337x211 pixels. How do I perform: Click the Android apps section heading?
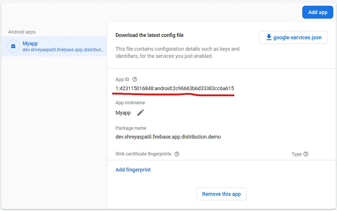coord(22,32)
